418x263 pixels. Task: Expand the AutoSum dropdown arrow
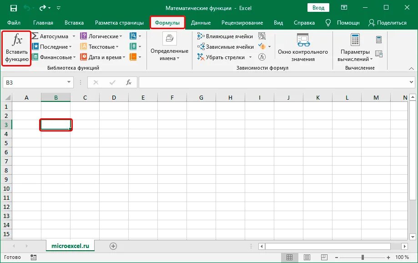coord(74,36)
